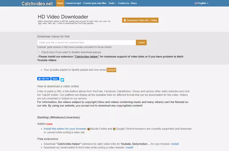Click the Download videos for free label
The width and height of the screenshot is (229, 151).
click(x=53, y=36)
